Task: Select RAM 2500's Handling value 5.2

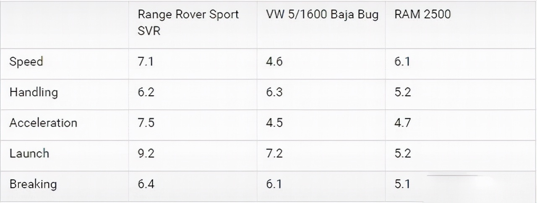Action: 403,92
